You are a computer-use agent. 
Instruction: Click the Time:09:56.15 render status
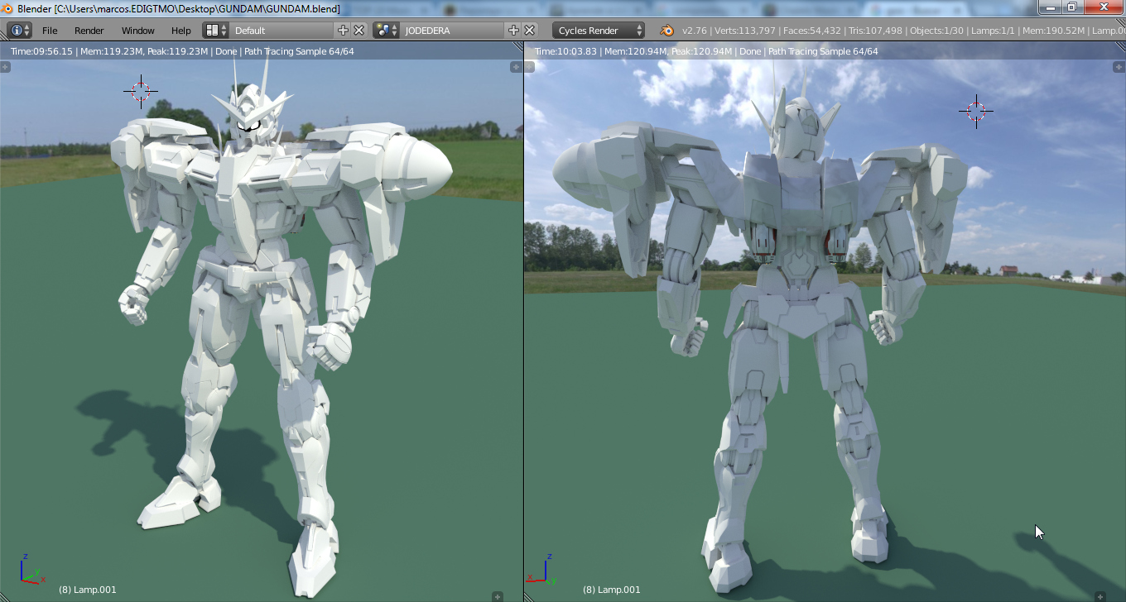tap(42, 51)
